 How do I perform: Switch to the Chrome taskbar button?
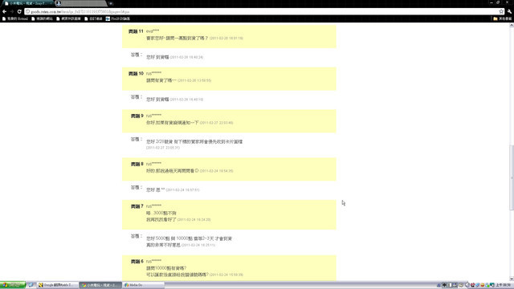[x=100, y=285]
